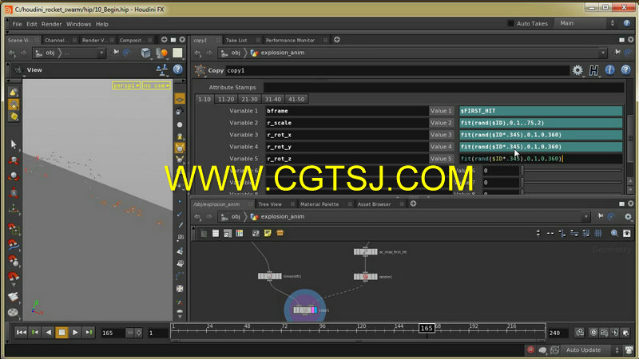Expand scene view obj path dropdown
The width and height of the screenshot is (639, 359).
101,53
